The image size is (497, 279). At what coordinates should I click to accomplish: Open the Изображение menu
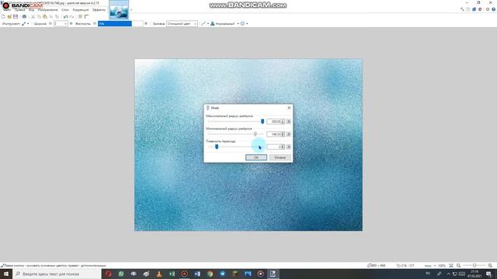[x=47, y=10]
